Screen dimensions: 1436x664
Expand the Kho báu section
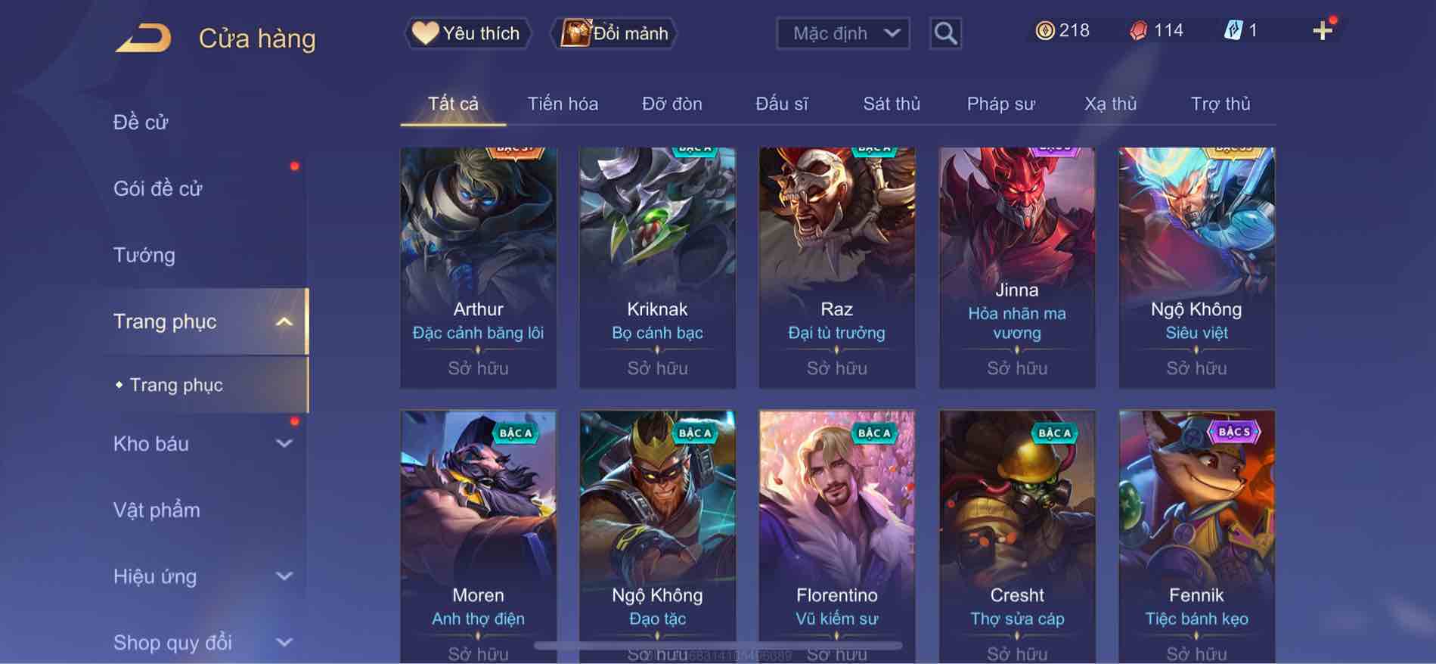point(284,444)
